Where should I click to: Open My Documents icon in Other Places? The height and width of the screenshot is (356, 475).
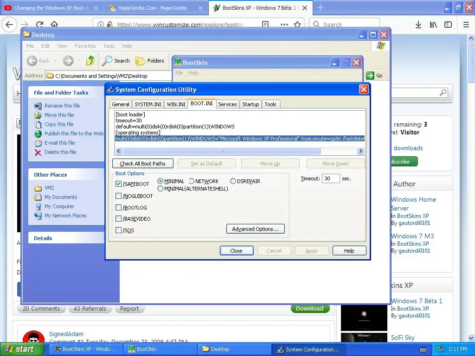click(38, 197)
